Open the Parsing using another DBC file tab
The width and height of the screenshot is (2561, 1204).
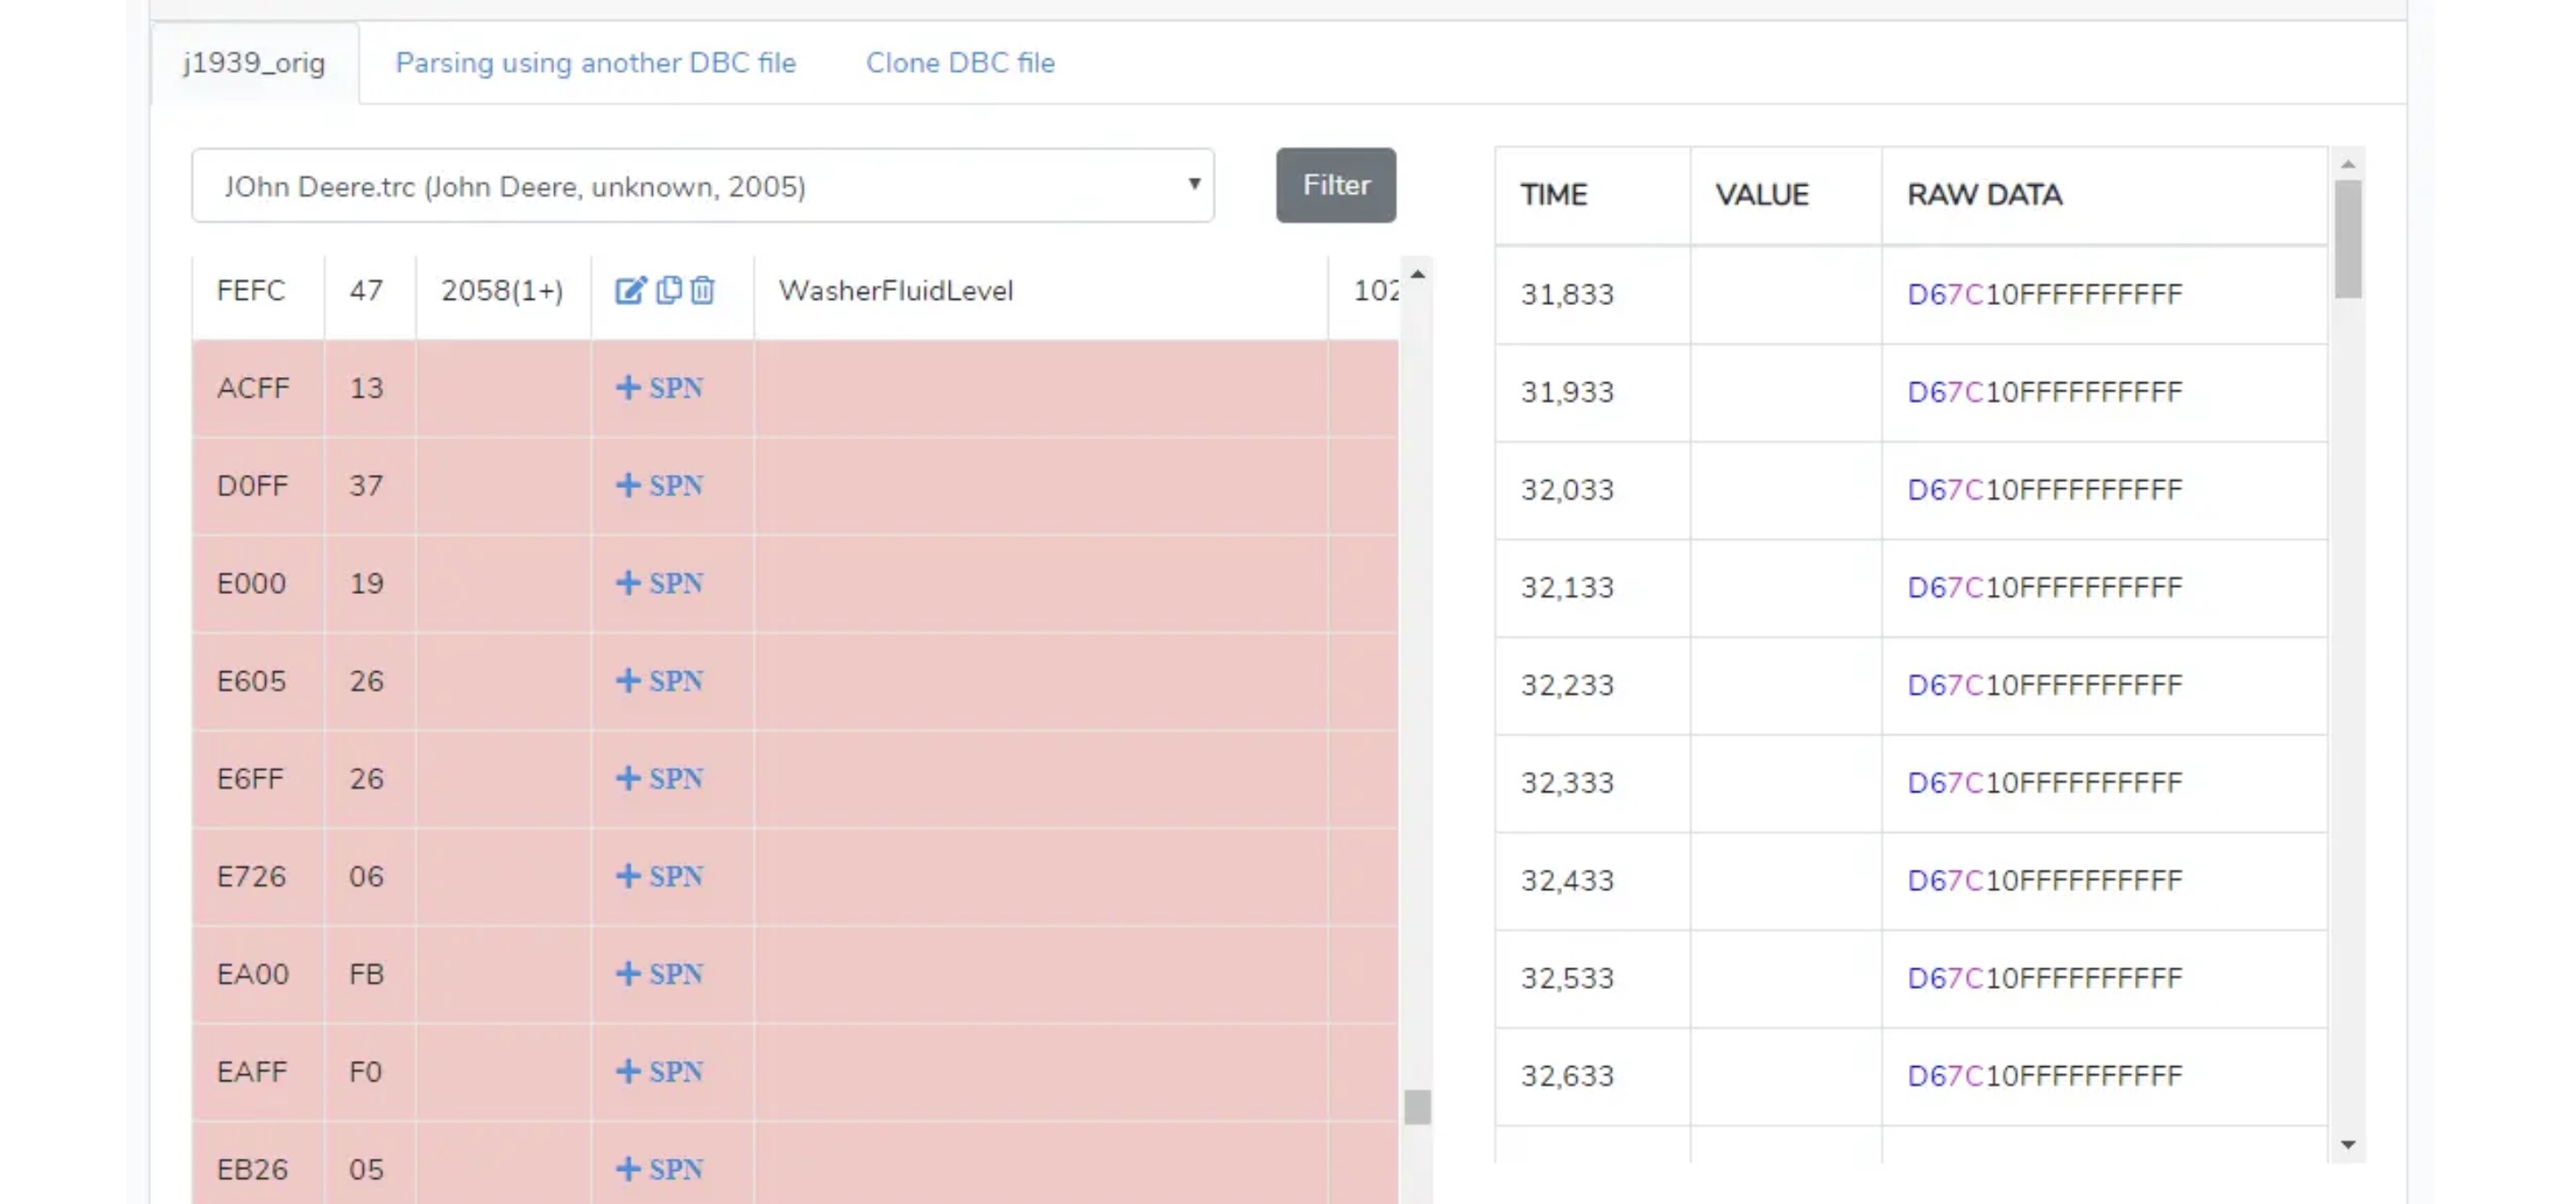(x=595, y=62)
